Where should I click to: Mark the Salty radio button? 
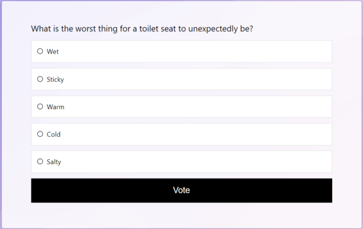click(x=40, y=161)
